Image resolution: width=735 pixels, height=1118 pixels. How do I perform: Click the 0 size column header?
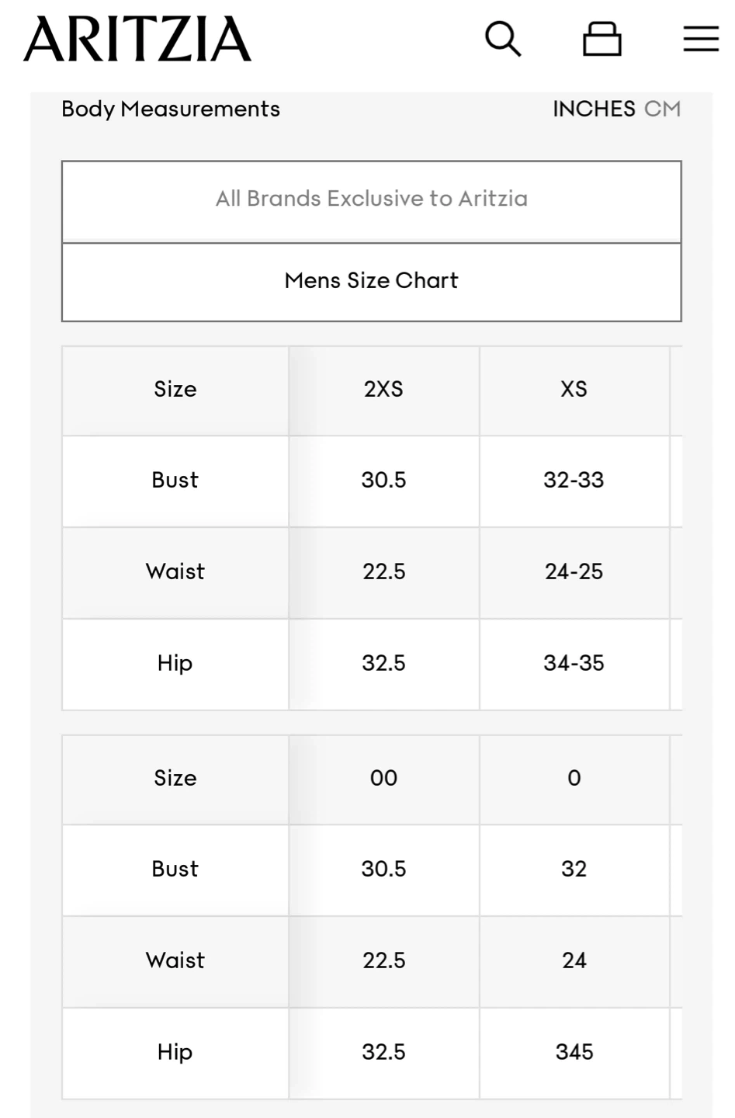(x=574, y=778)
